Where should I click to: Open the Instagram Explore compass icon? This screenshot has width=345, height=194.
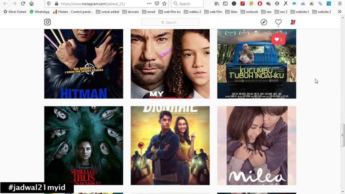coord(264,22)
